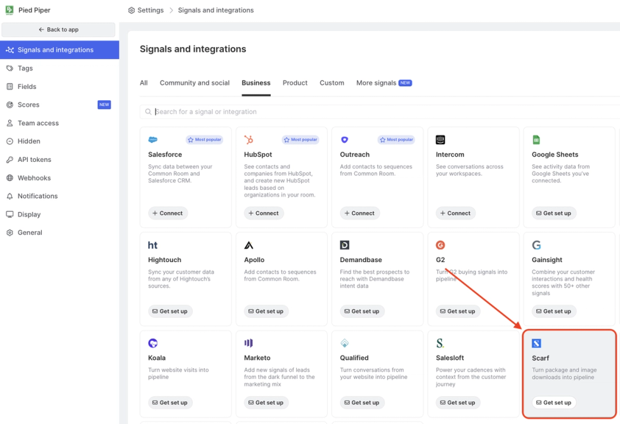Connect the Salesforce integration
This screenshot has height=424, width=620.
point(167,213)
